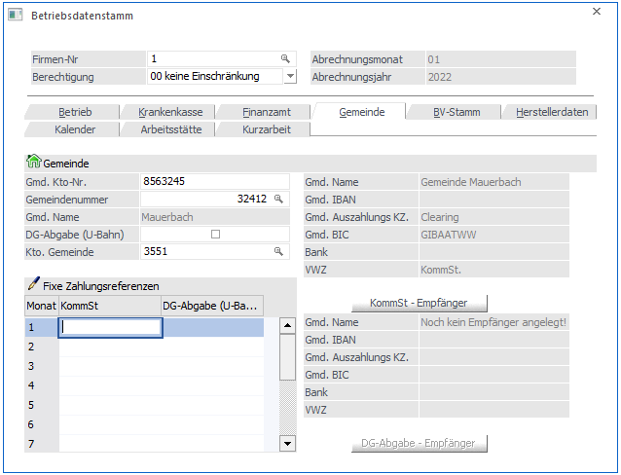Viewport: 621px width, 475px height.
Task: Open the Finanzamt tab
Action: [266, 112]
